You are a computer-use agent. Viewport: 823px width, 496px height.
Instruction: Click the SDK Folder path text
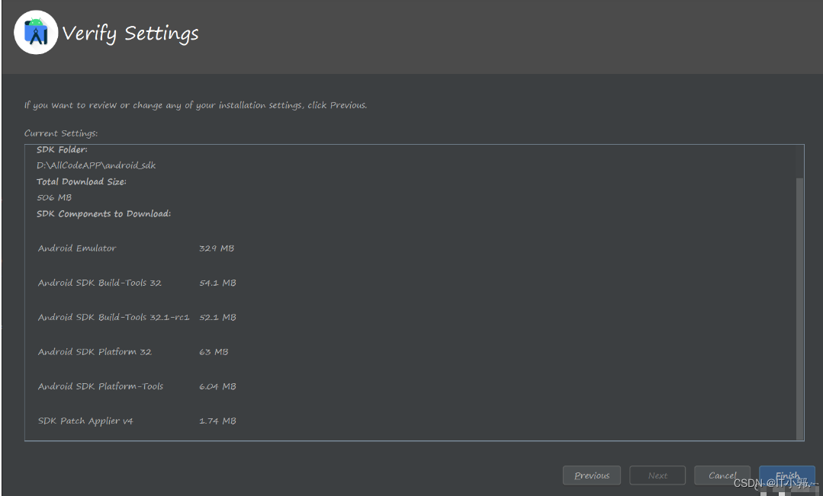click(x=96, y=165)
